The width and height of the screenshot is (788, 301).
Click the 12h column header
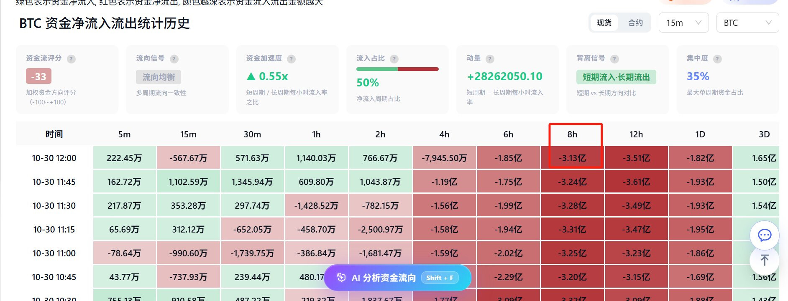[x=636, y=134]
